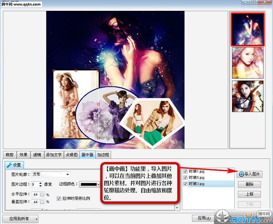Click the 设置 wrench tab
273x224 pixels.
(x=14, y=165)
